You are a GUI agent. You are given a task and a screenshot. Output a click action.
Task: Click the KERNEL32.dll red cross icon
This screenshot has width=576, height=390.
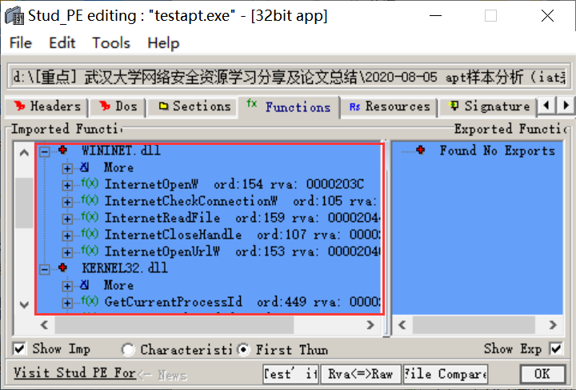point(63,267)
